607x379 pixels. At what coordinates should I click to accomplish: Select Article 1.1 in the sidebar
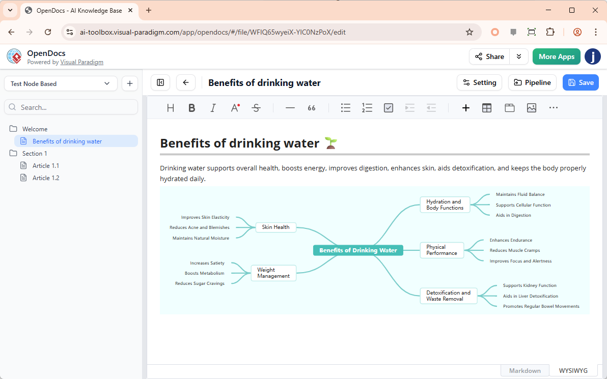pyautogui.click(x=46, y=165)
